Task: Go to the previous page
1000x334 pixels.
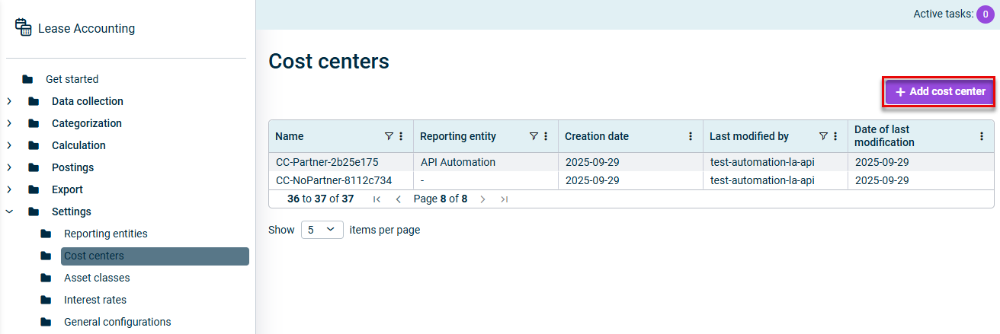Action: click(x=398, y=199)
